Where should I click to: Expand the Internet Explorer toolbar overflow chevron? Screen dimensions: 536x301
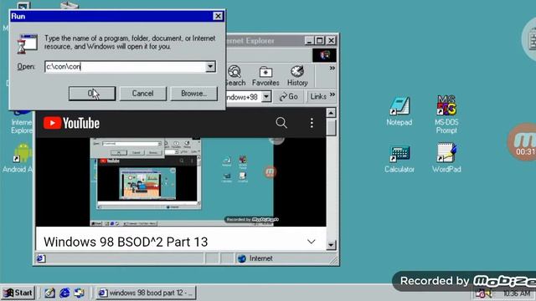pyautogui.click(x=332, y=69)
